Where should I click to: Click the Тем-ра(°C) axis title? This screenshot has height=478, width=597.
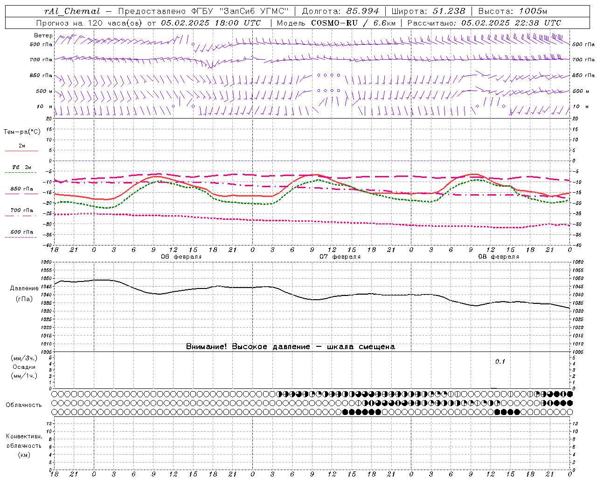22,132
